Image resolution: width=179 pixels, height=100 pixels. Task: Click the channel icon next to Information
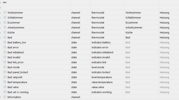click(5, 97)
